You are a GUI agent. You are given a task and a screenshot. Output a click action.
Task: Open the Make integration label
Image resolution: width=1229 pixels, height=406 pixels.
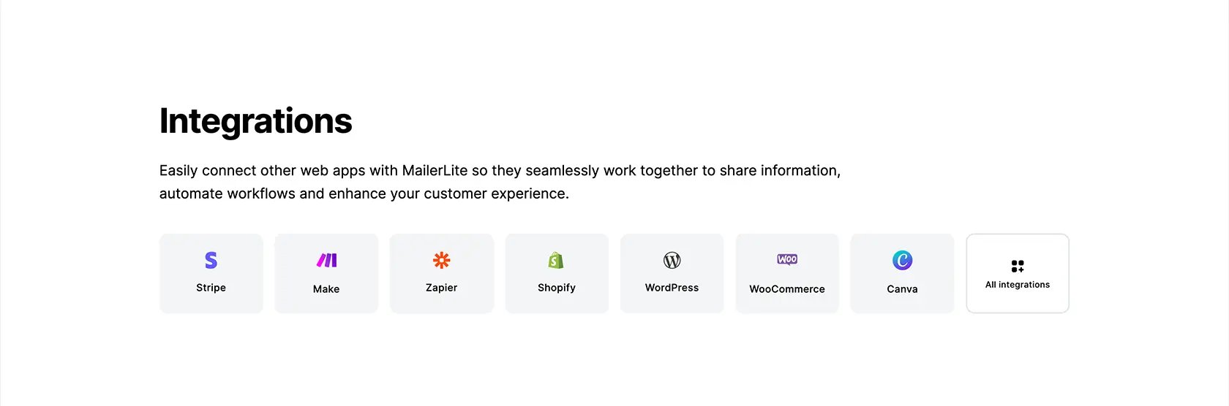[x=326, y=289]
